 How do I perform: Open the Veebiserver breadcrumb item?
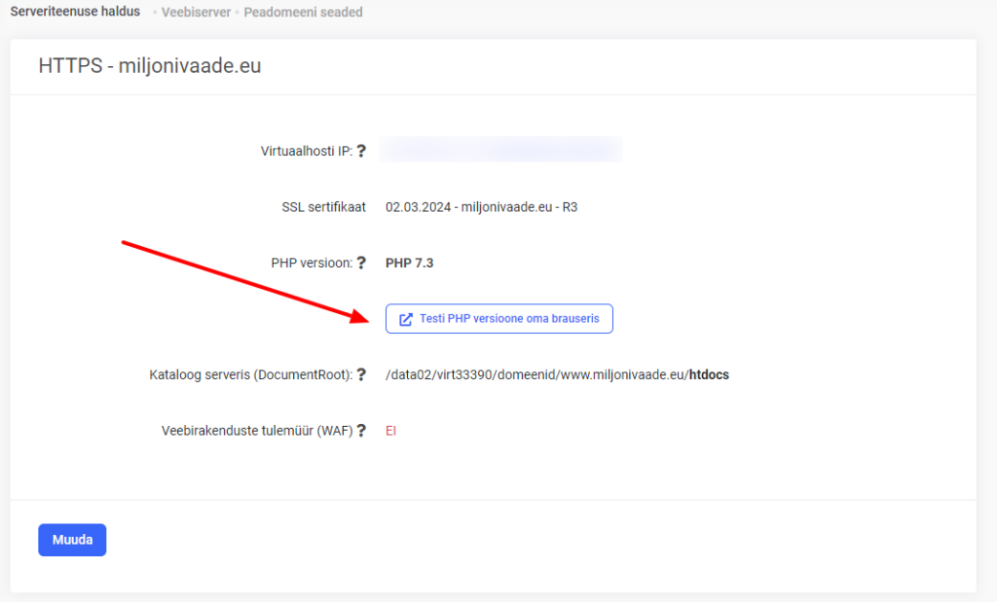[x=196, y=13]
